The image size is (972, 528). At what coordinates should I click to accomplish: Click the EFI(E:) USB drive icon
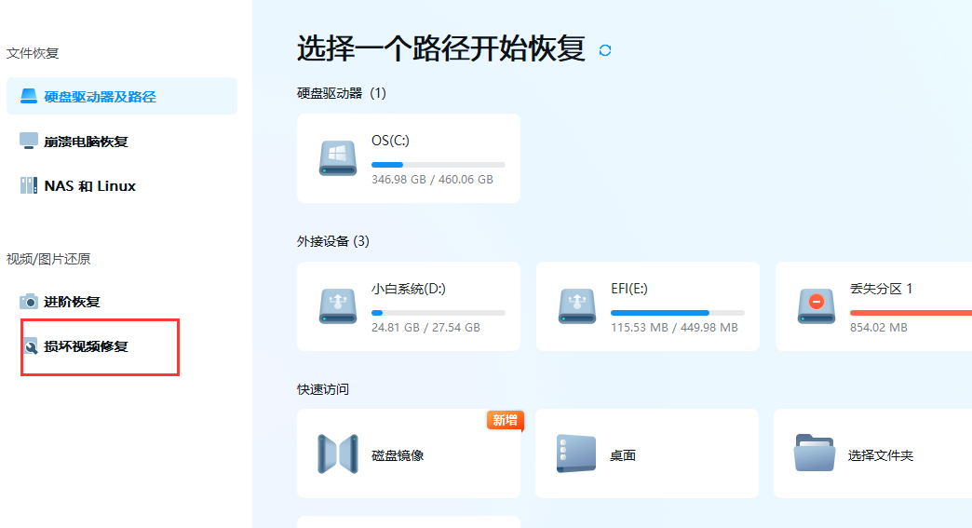[x=577, y=306]
